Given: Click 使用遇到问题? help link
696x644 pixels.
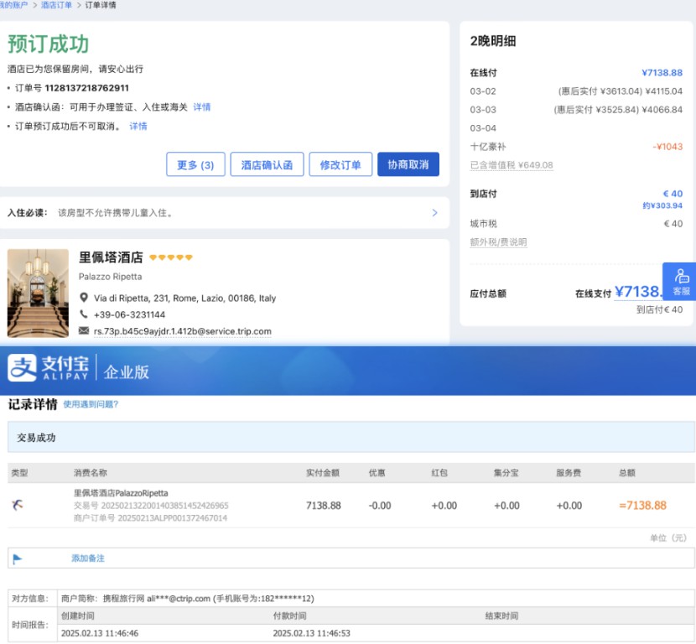Looking at the screenshot, I should coord(91,404).
